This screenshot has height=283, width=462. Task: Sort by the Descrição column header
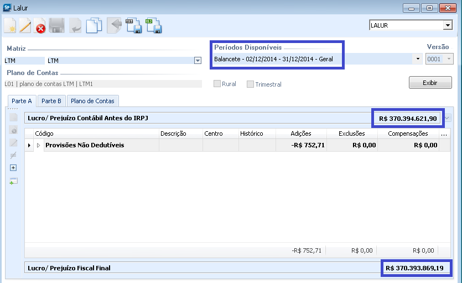(x=181, y=134)
